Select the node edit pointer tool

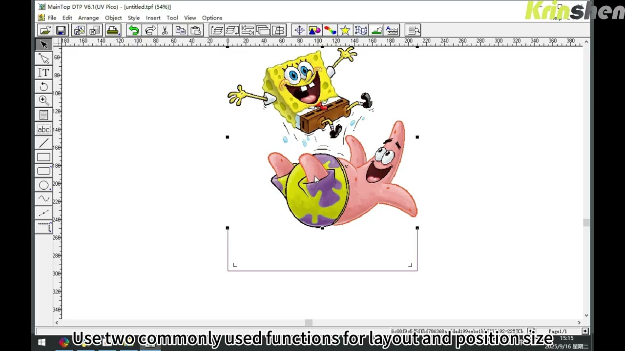[x=43, y=58]
